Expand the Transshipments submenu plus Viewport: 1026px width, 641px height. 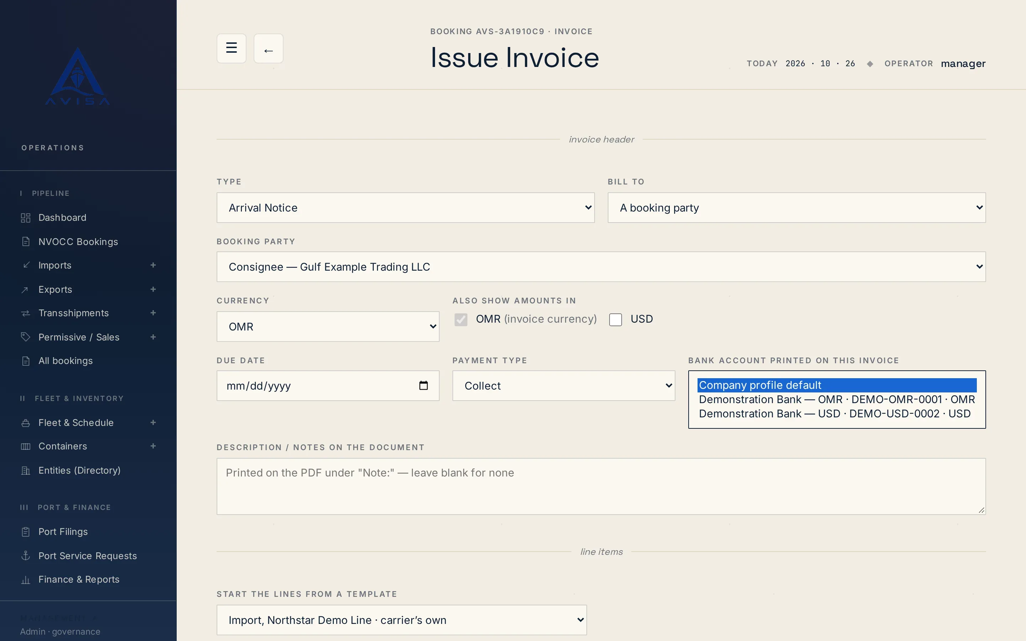pyautogui.click(x=153, y=313)
